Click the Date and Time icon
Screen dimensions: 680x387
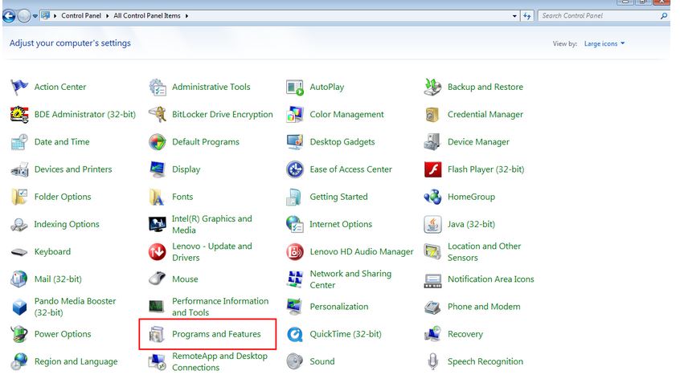[19, 142]
